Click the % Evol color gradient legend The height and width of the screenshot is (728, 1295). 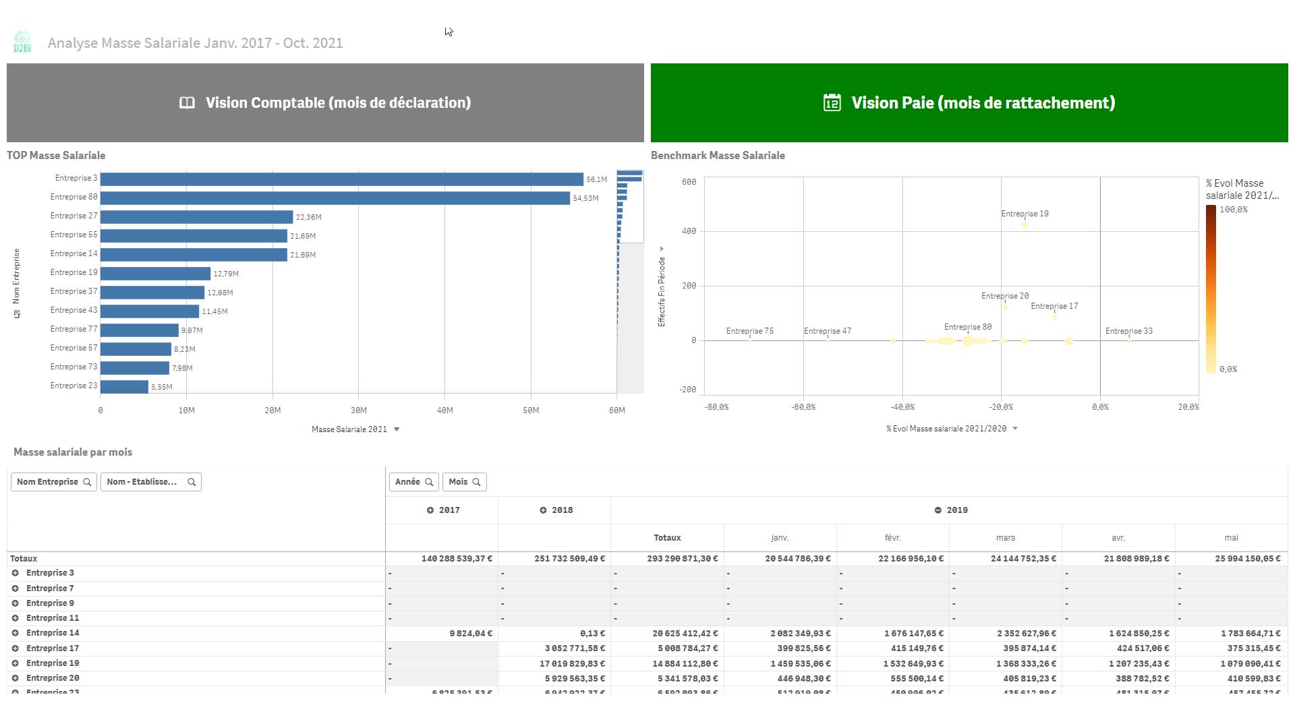[1211, 289]
